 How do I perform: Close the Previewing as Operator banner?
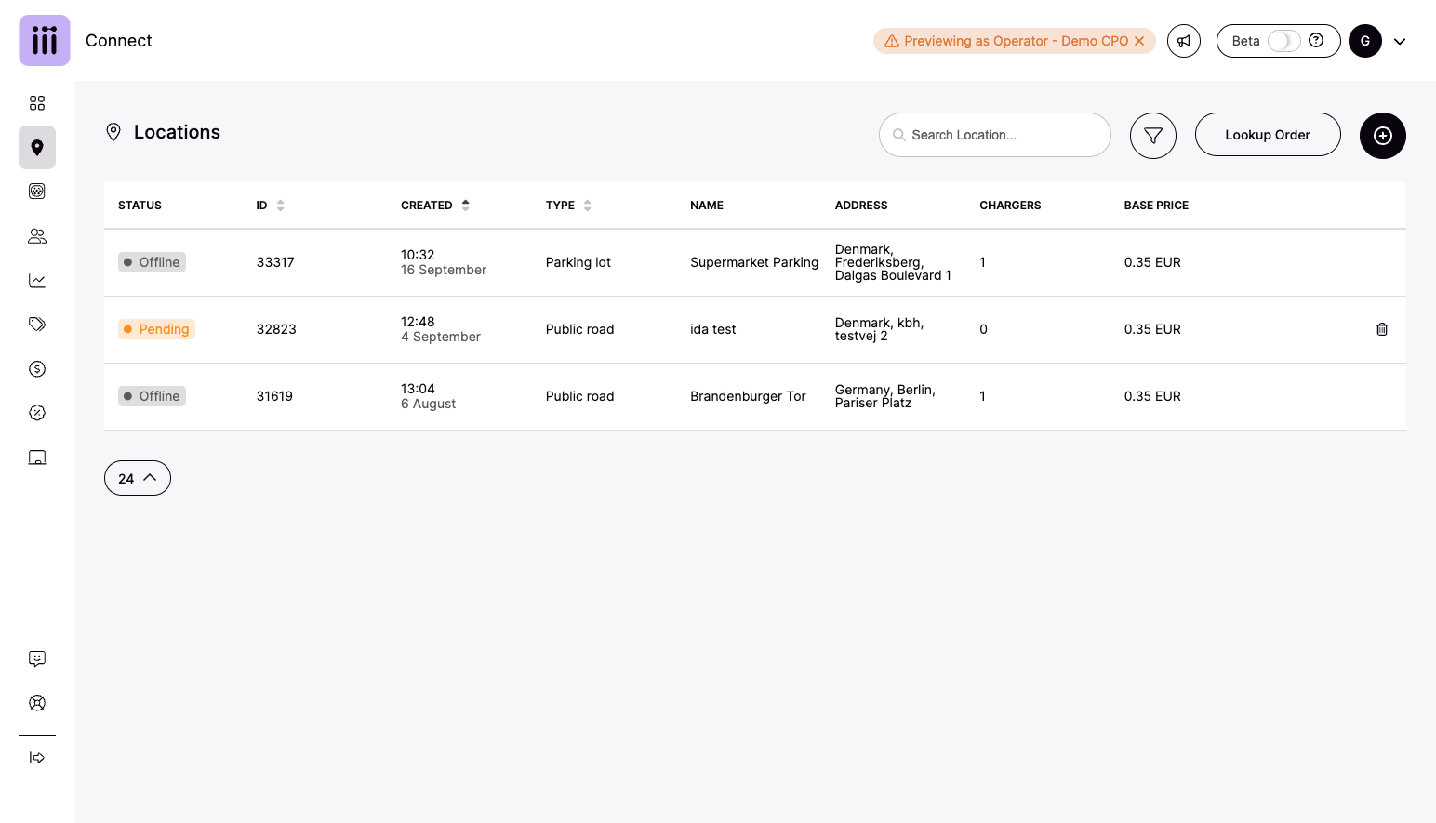click(1139, 41)
